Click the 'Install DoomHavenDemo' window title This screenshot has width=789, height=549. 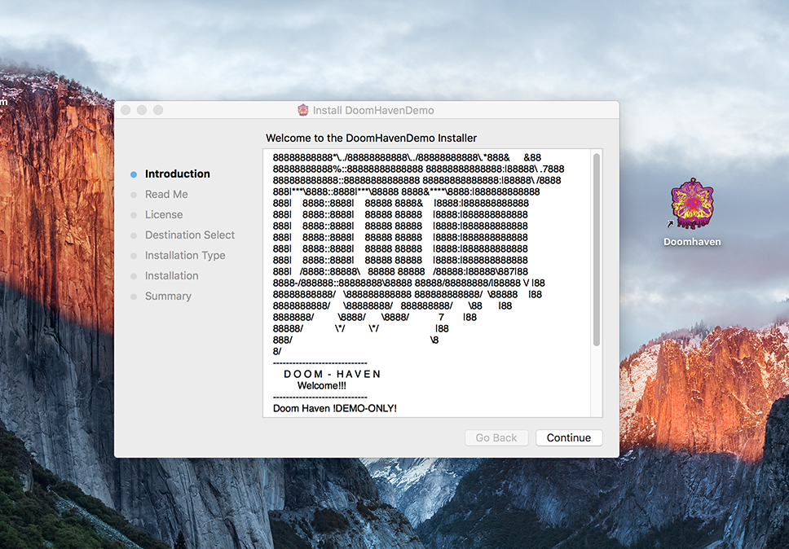click(x=373, y=110)
